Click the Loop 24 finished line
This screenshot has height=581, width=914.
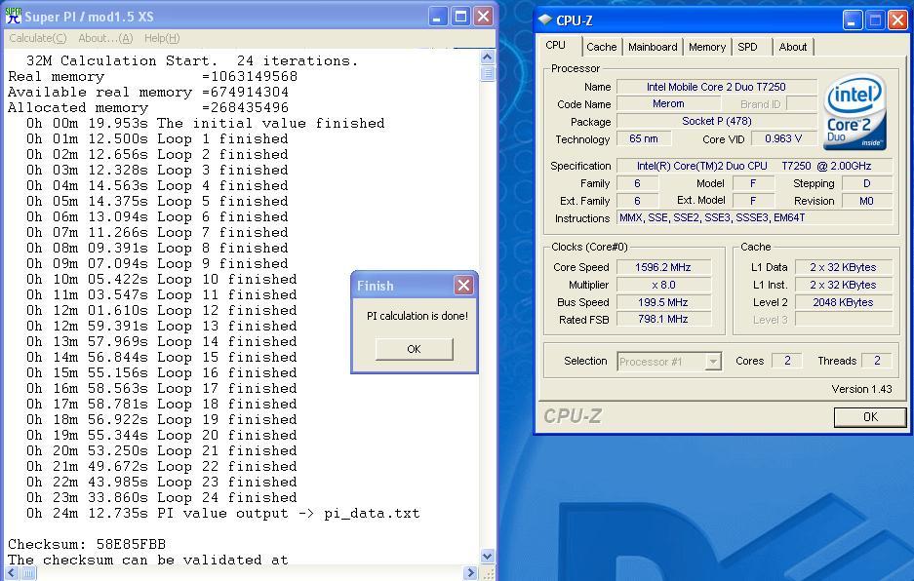point(162,498)
